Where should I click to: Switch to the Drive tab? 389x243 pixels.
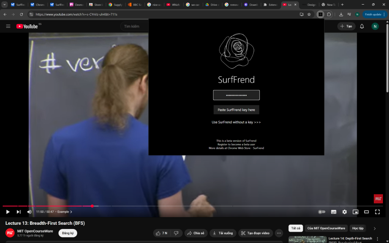tap(213, 5)
